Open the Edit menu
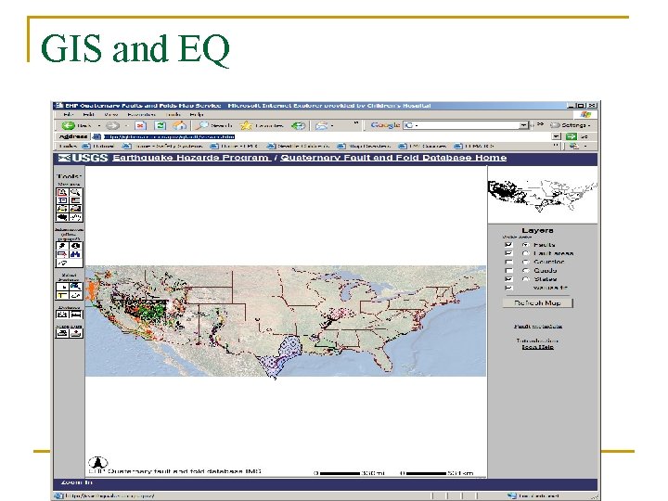Image resolution: width=668 pixels, height=501 pixels. click(x=89, y=115)
